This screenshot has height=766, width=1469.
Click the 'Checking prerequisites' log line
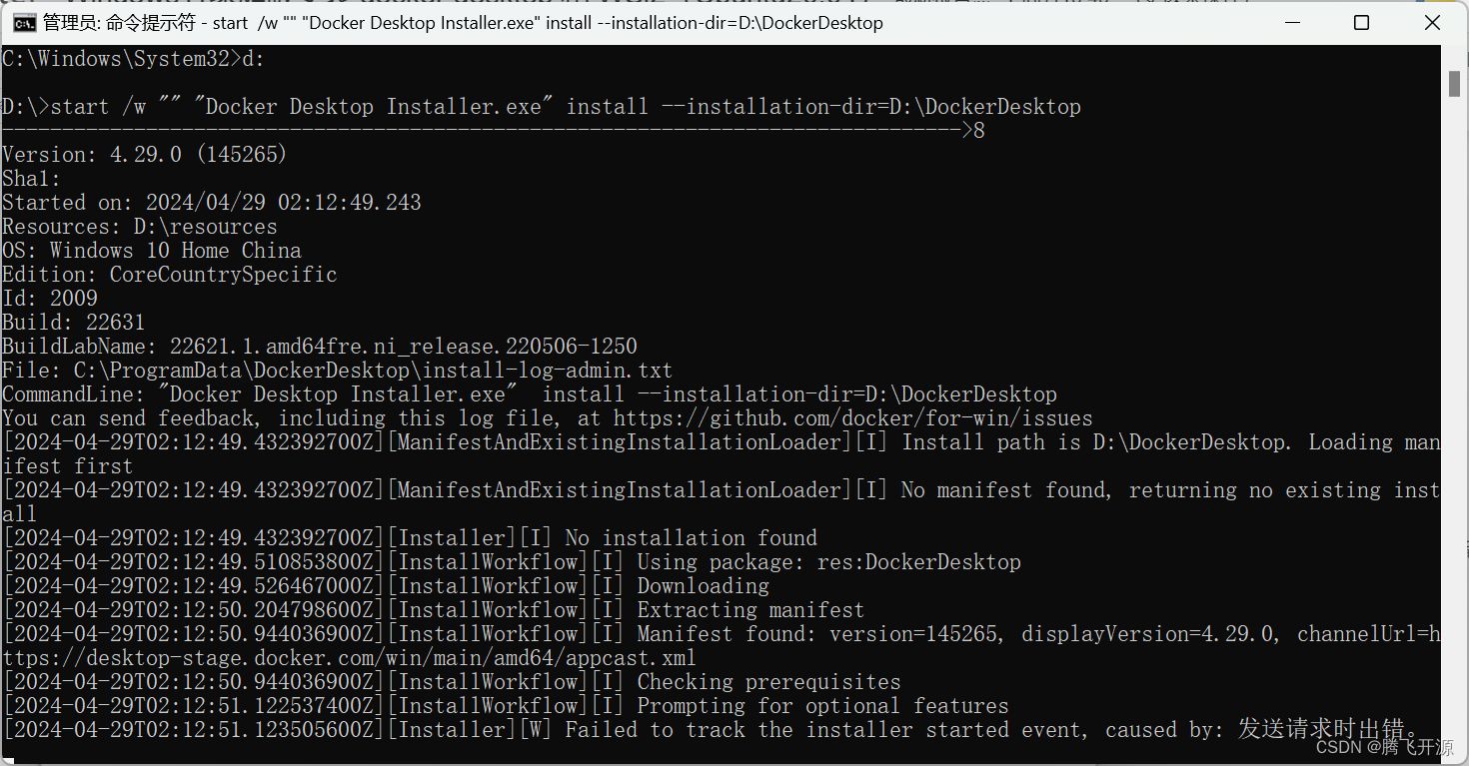452,682
